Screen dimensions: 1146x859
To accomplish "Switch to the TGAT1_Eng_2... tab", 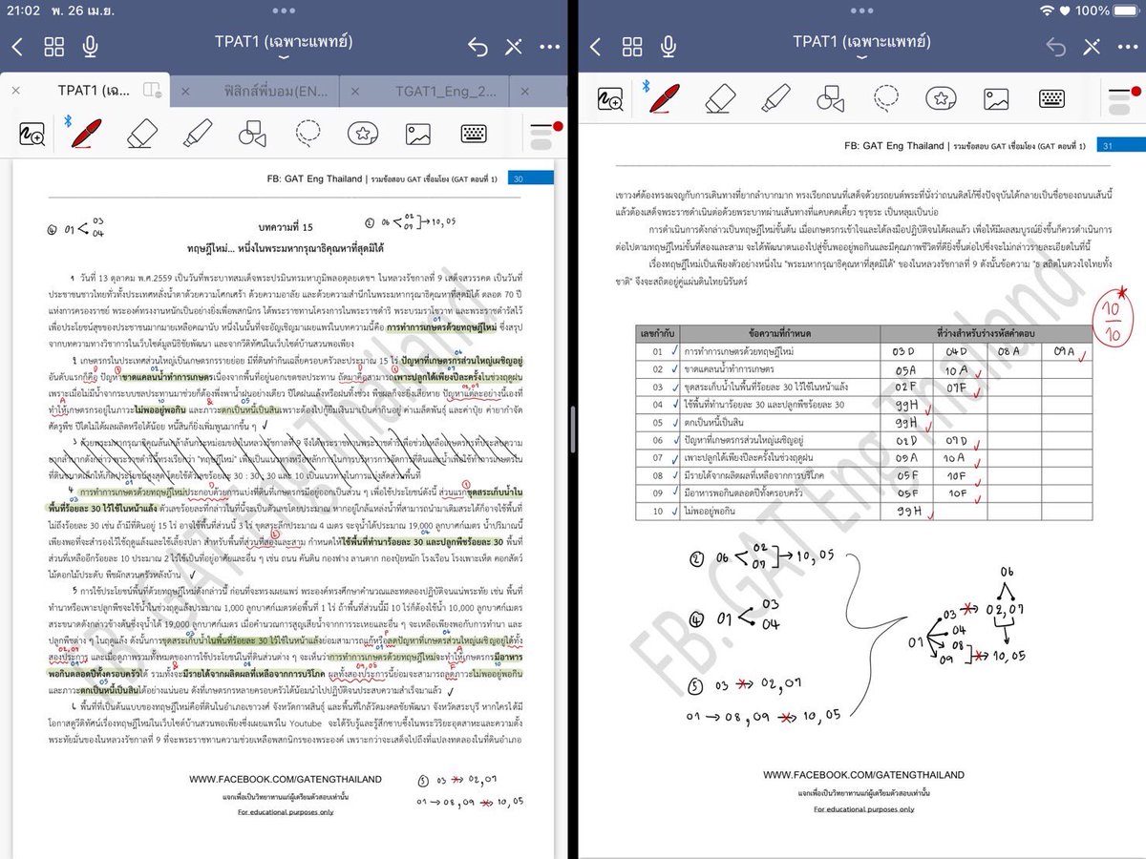I will pyautogui.click(x=446, y=91).
